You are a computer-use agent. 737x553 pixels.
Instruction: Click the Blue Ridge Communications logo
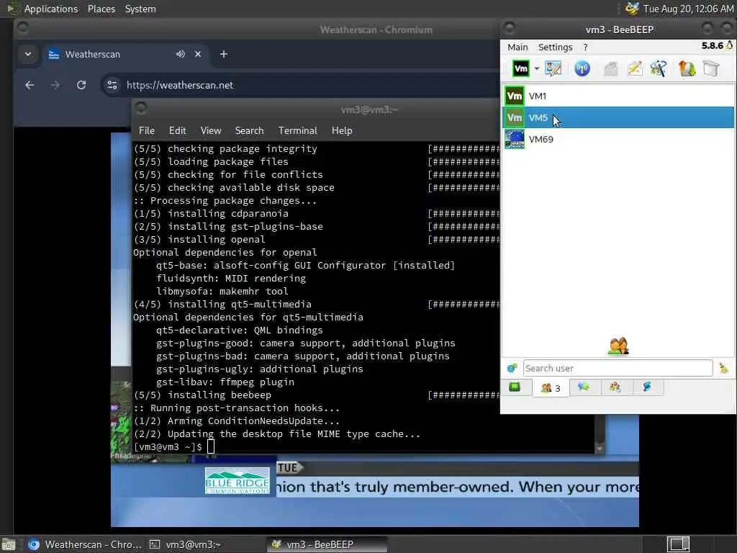click(x=238, y=480)
